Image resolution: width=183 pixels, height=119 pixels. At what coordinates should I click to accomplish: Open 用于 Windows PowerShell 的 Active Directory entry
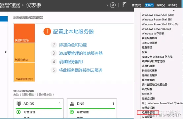pyautogui.click(x=162, y=103)
